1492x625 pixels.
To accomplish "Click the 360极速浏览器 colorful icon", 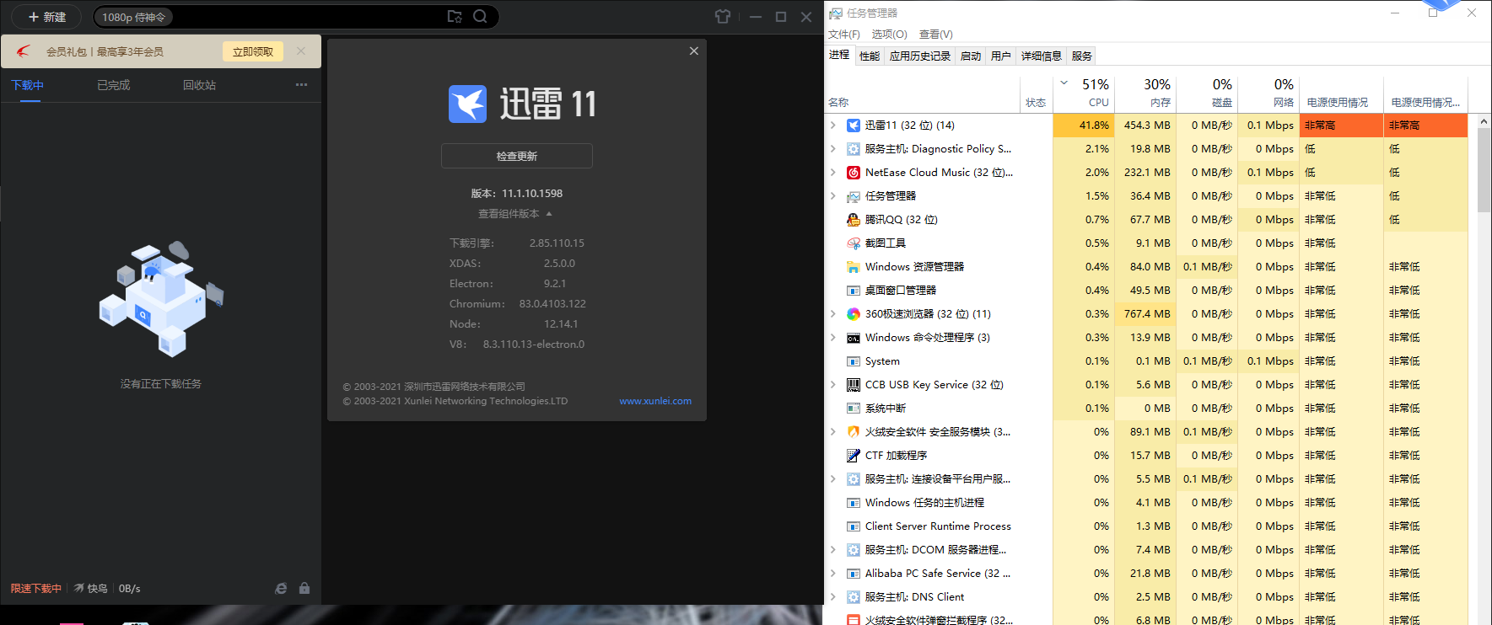I will pos(854,314).
